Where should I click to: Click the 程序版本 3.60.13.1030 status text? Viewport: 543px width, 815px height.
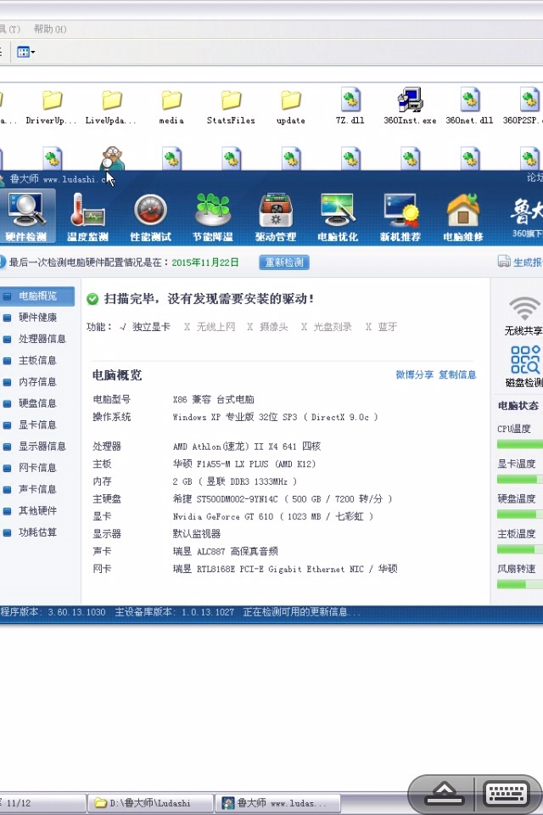coord(53,612)
